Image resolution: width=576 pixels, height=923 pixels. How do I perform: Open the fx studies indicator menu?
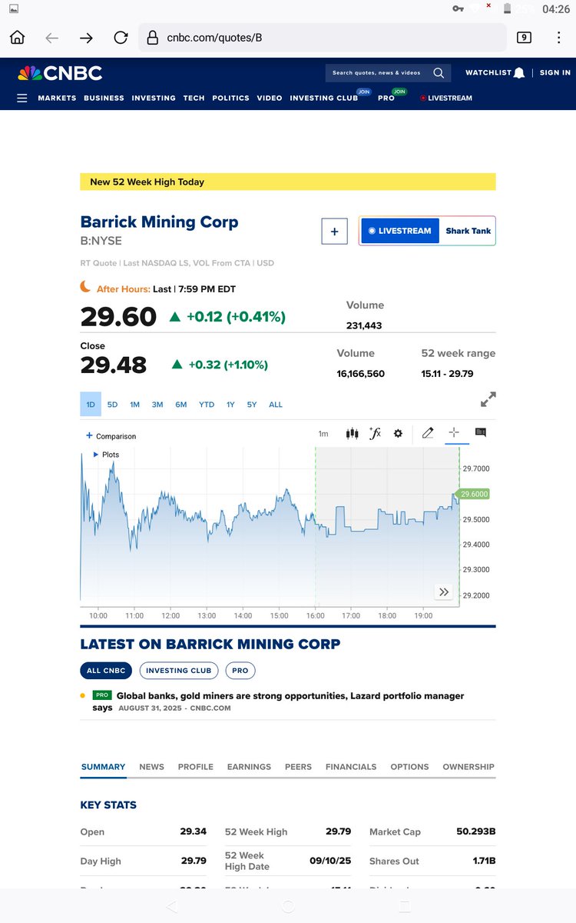375,434
